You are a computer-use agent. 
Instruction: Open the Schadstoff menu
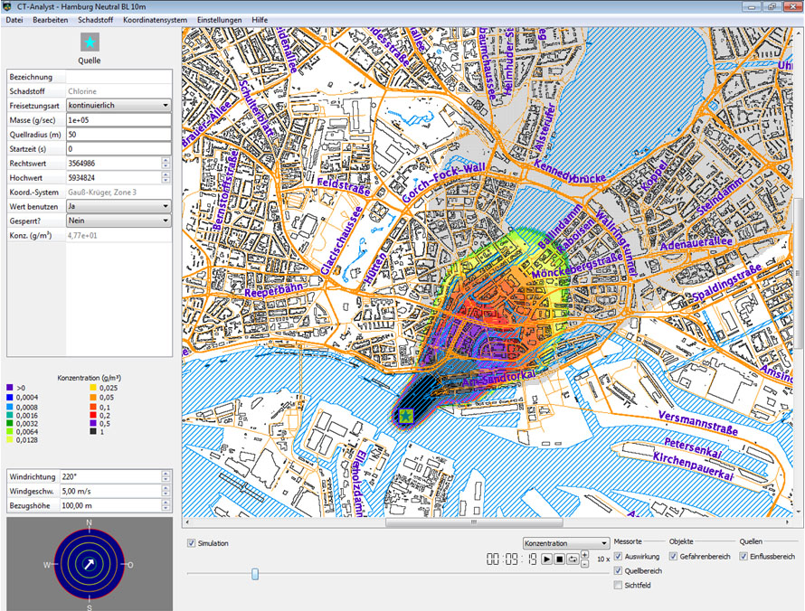coord(95,19)
